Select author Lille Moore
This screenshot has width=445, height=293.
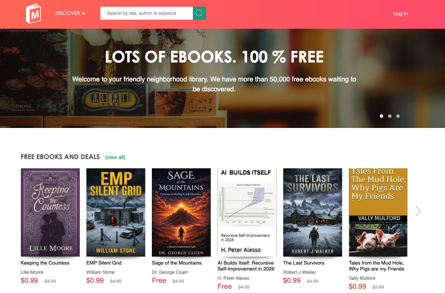coord(32,272)
